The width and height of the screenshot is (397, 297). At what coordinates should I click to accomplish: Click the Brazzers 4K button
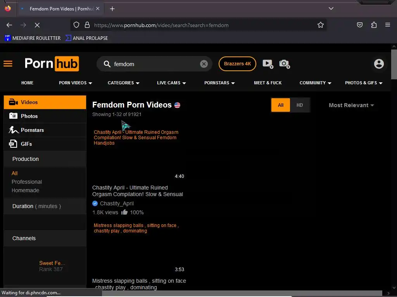(x=237, y=64)
